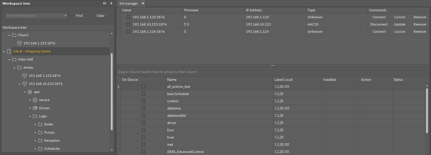
Task: Open the search text dropdown arrow
Action: click(66, 16)
